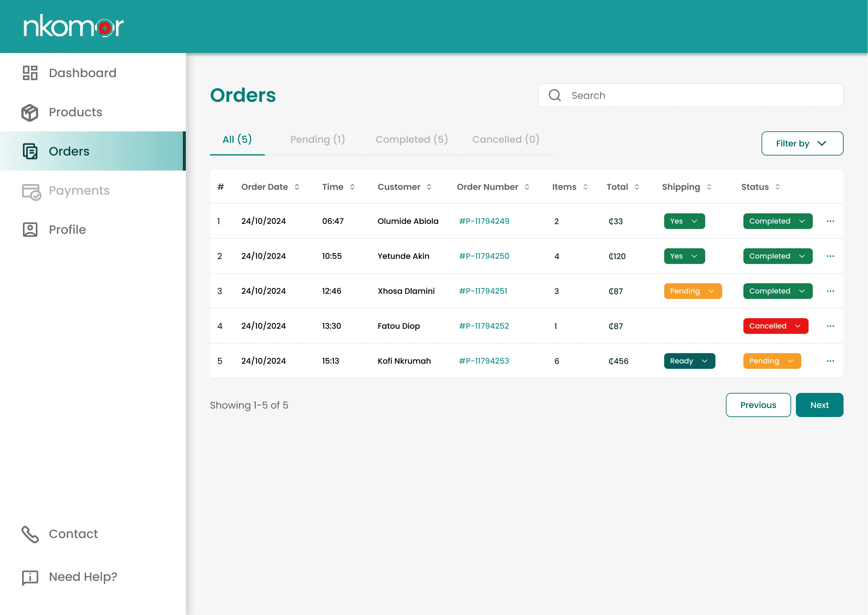Open Pending status dropdown for Kofi Nkrumah
Viewport: 868px width, 615px height.
pyautogui.click(x=772, y=361)
